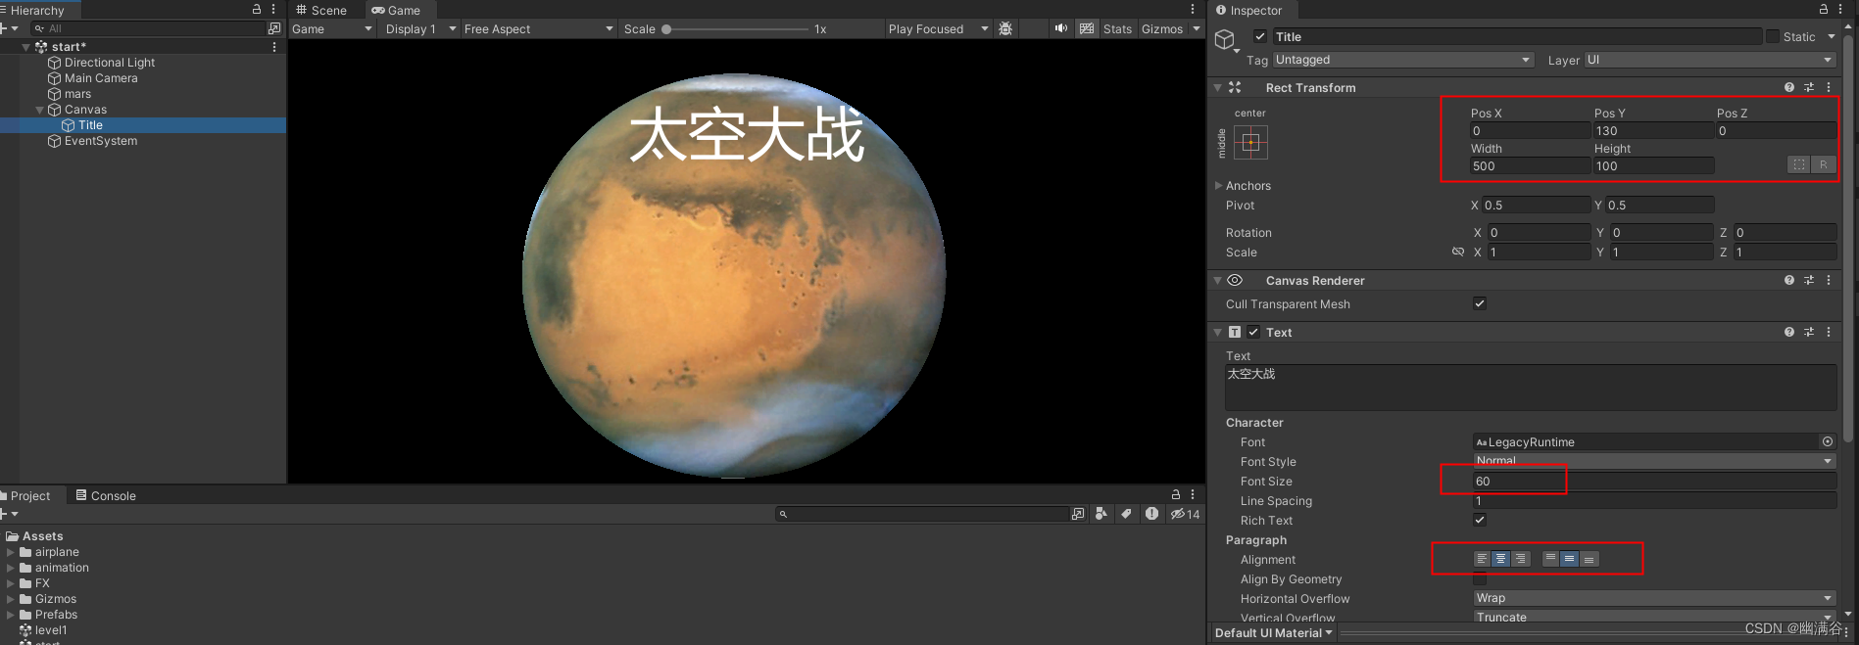Screen dimensions: 1859x645
Task: Open the Tag dropdown showing Untagged
Action: pos(1403,60)
